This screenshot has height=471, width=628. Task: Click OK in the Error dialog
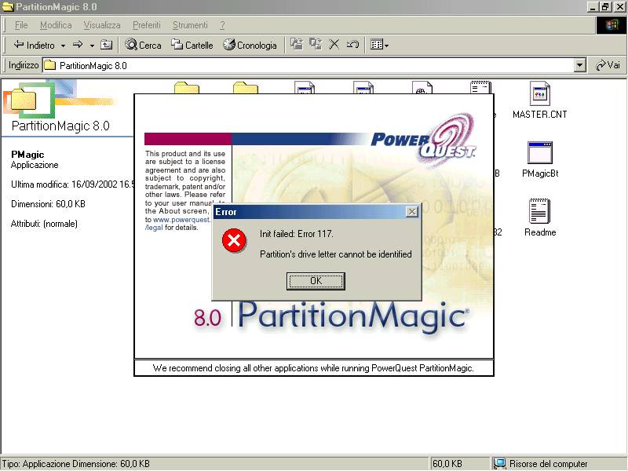[x=316, y=281]
